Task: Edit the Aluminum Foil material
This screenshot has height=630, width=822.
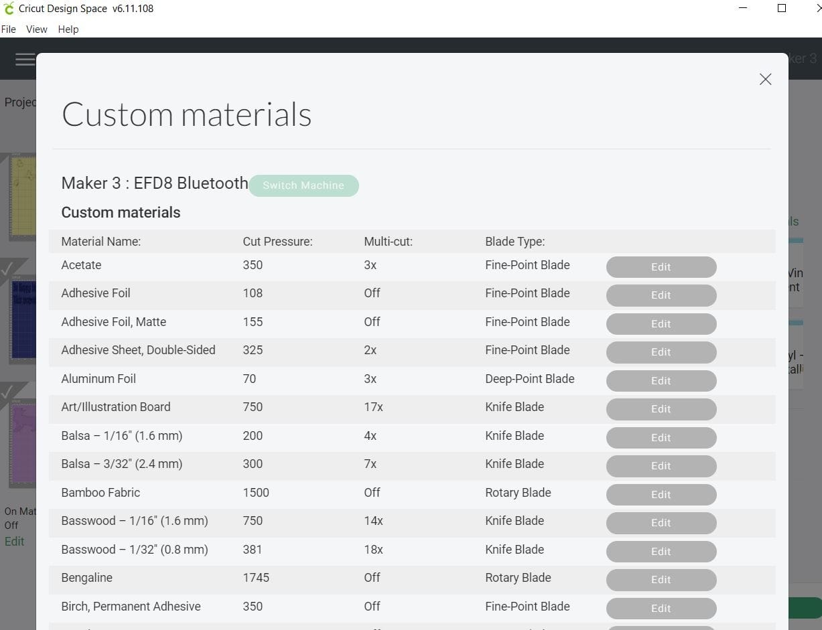Action: click(661, 380)
